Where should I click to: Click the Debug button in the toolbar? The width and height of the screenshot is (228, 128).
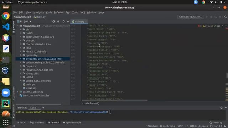pos(211,17)
